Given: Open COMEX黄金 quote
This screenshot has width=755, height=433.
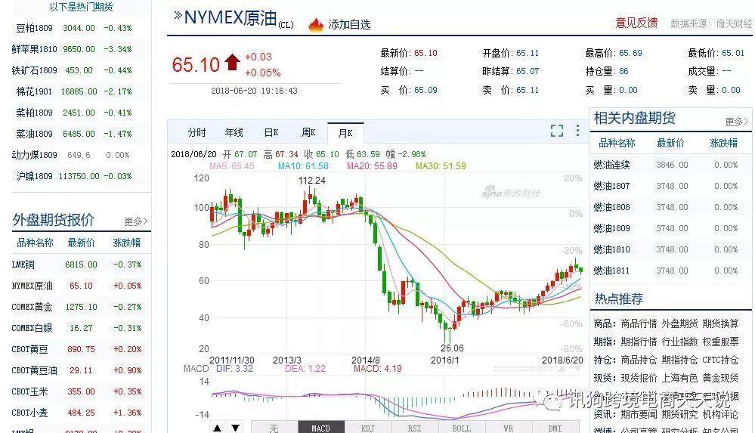Looking at the screenshot, I should (x=32, y=308).
